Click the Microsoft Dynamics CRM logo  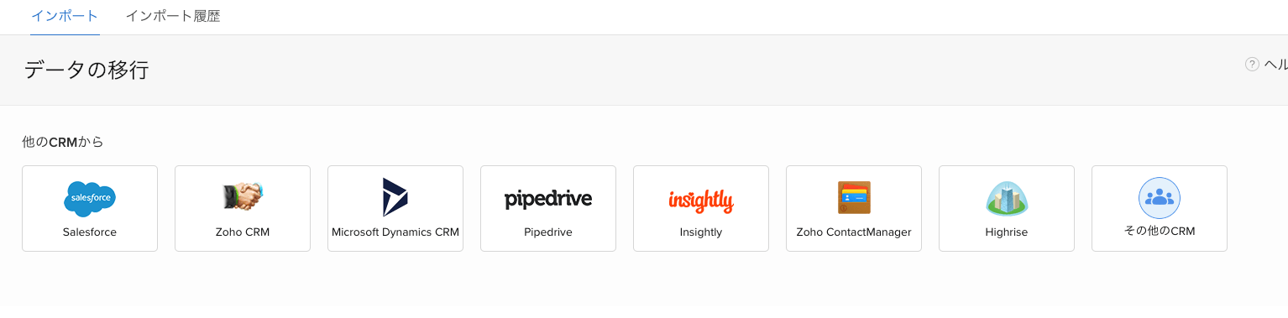pyautogui.click(x=395, y=197)
